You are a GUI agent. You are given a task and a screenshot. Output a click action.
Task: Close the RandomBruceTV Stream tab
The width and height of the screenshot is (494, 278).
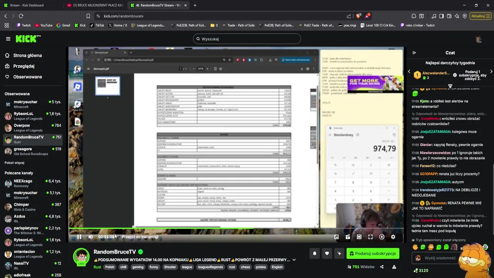186,5
